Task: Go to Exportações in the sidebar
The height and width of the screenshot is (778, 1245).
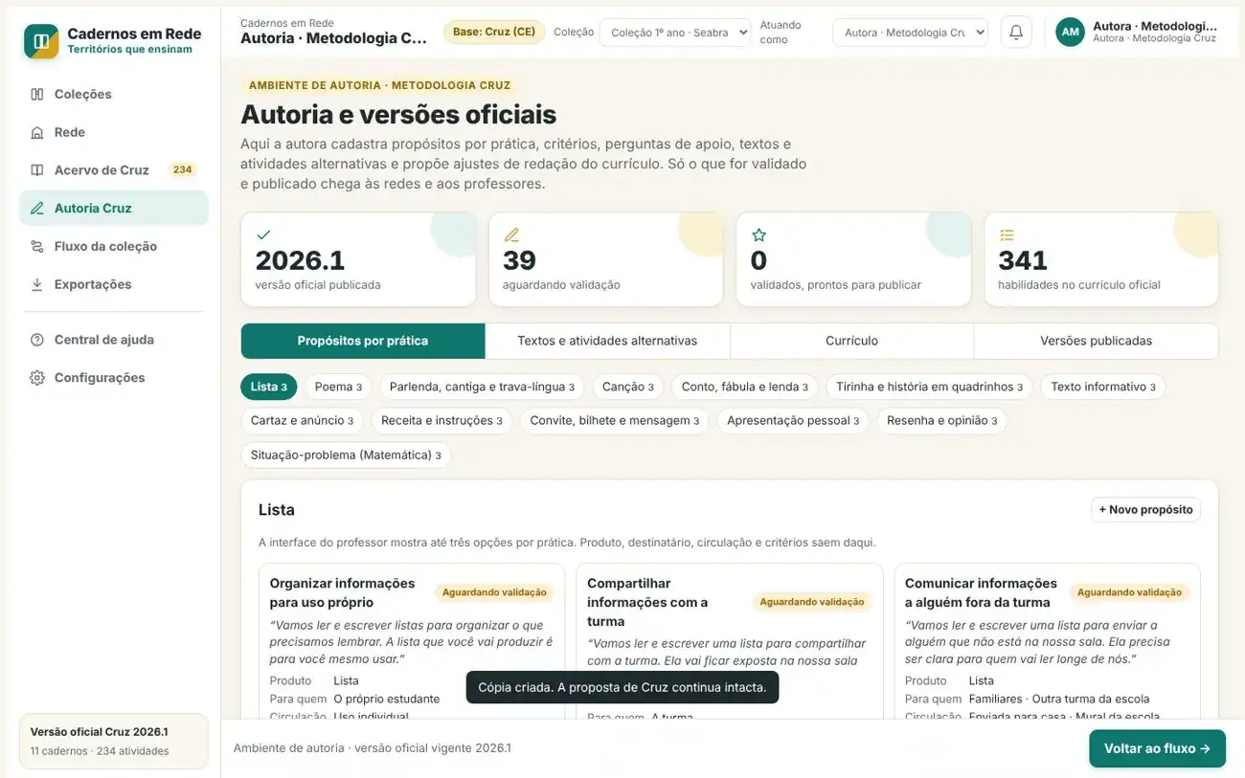Action: [114, 284]
